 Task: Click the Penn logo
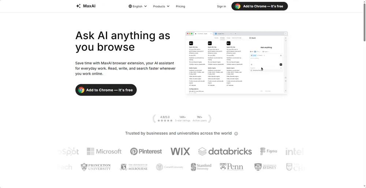point(232,167)
